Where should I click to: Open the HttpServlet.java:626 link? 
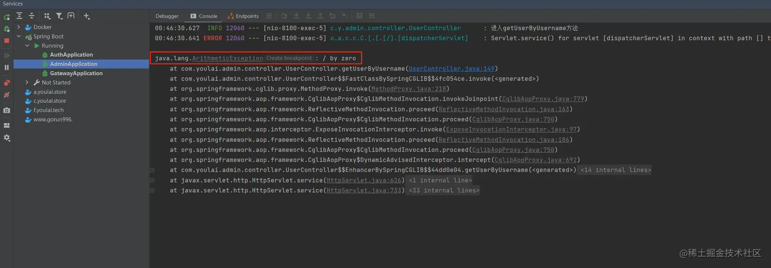364,181
